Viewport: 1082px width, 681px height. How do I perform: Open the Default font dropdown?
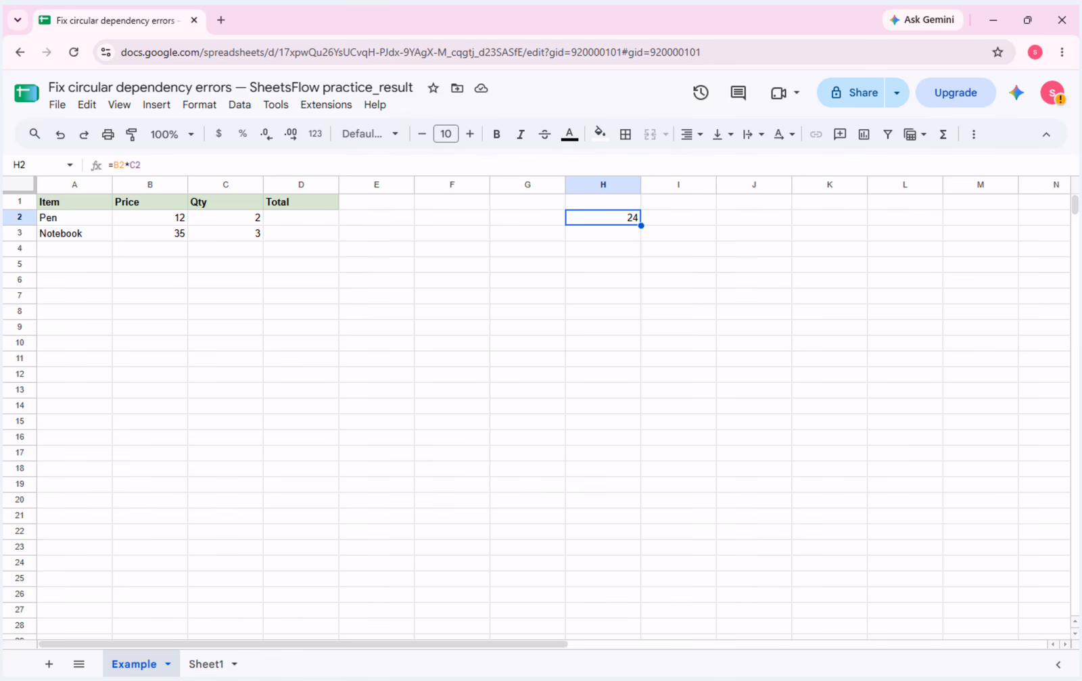click(370, 134)
